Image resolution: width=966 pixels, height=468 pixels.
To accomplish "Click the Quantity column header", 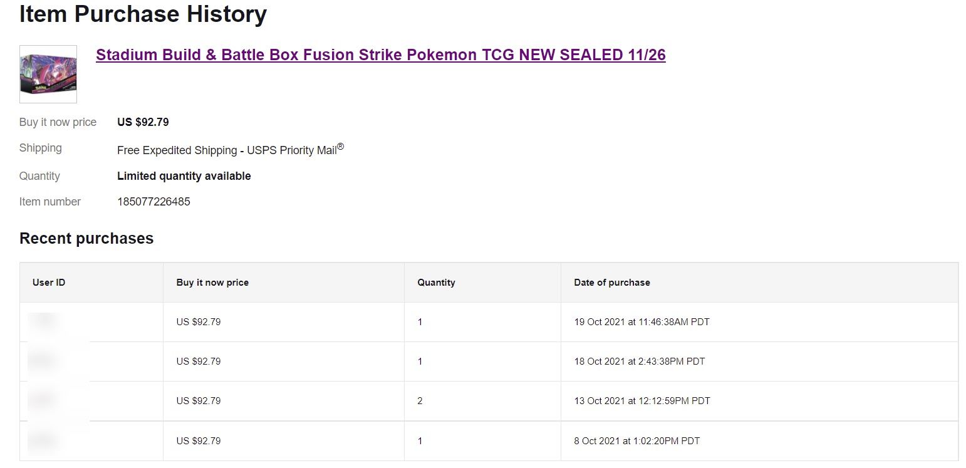I will (x=436, y=283).
